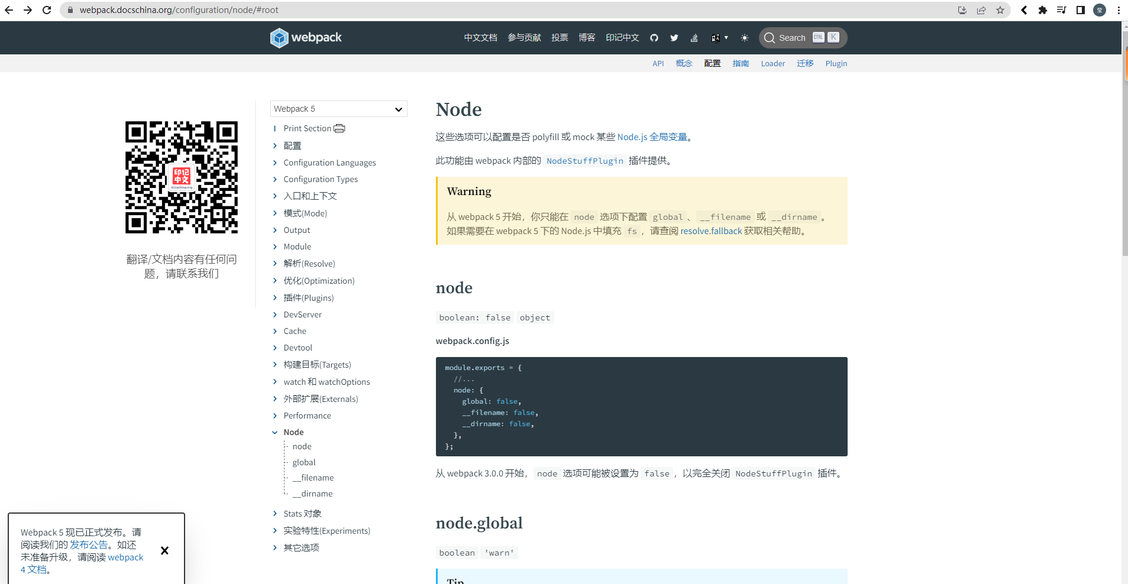1128x584 pixels.
Task: Open the Twitter bird icon link
Action: 674,38
